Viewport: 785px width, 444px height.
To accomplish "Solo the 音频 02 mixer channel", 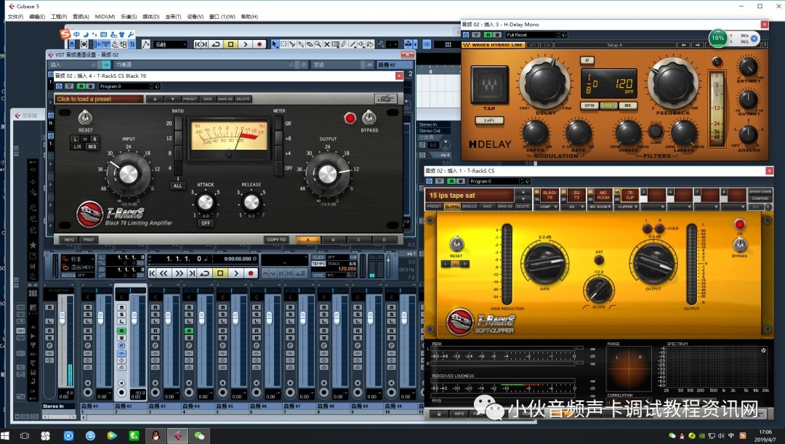I will click(121, 314).
